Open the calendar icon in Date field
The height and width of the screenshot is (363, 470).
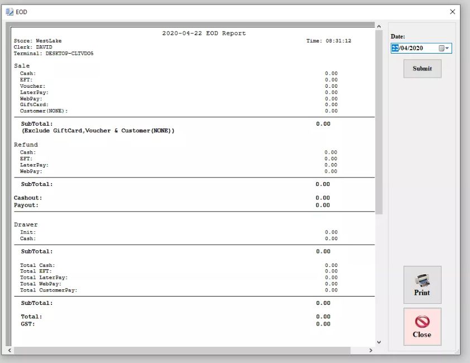(x=441, y=49)
